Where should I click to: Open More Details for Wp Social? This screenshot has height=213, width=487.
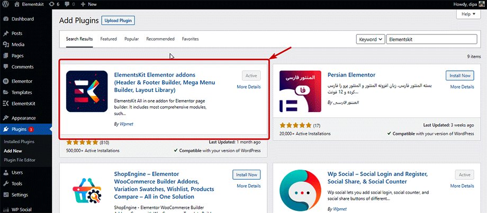(x=462, y=186)
